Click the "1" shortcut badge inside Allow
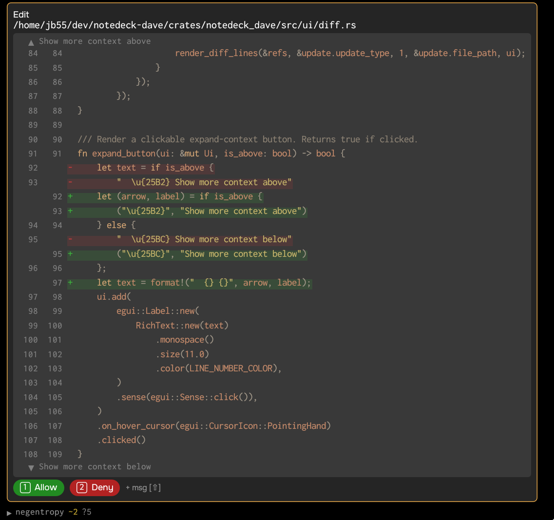This screenshot has height=520, width=554. pos(25,487)
